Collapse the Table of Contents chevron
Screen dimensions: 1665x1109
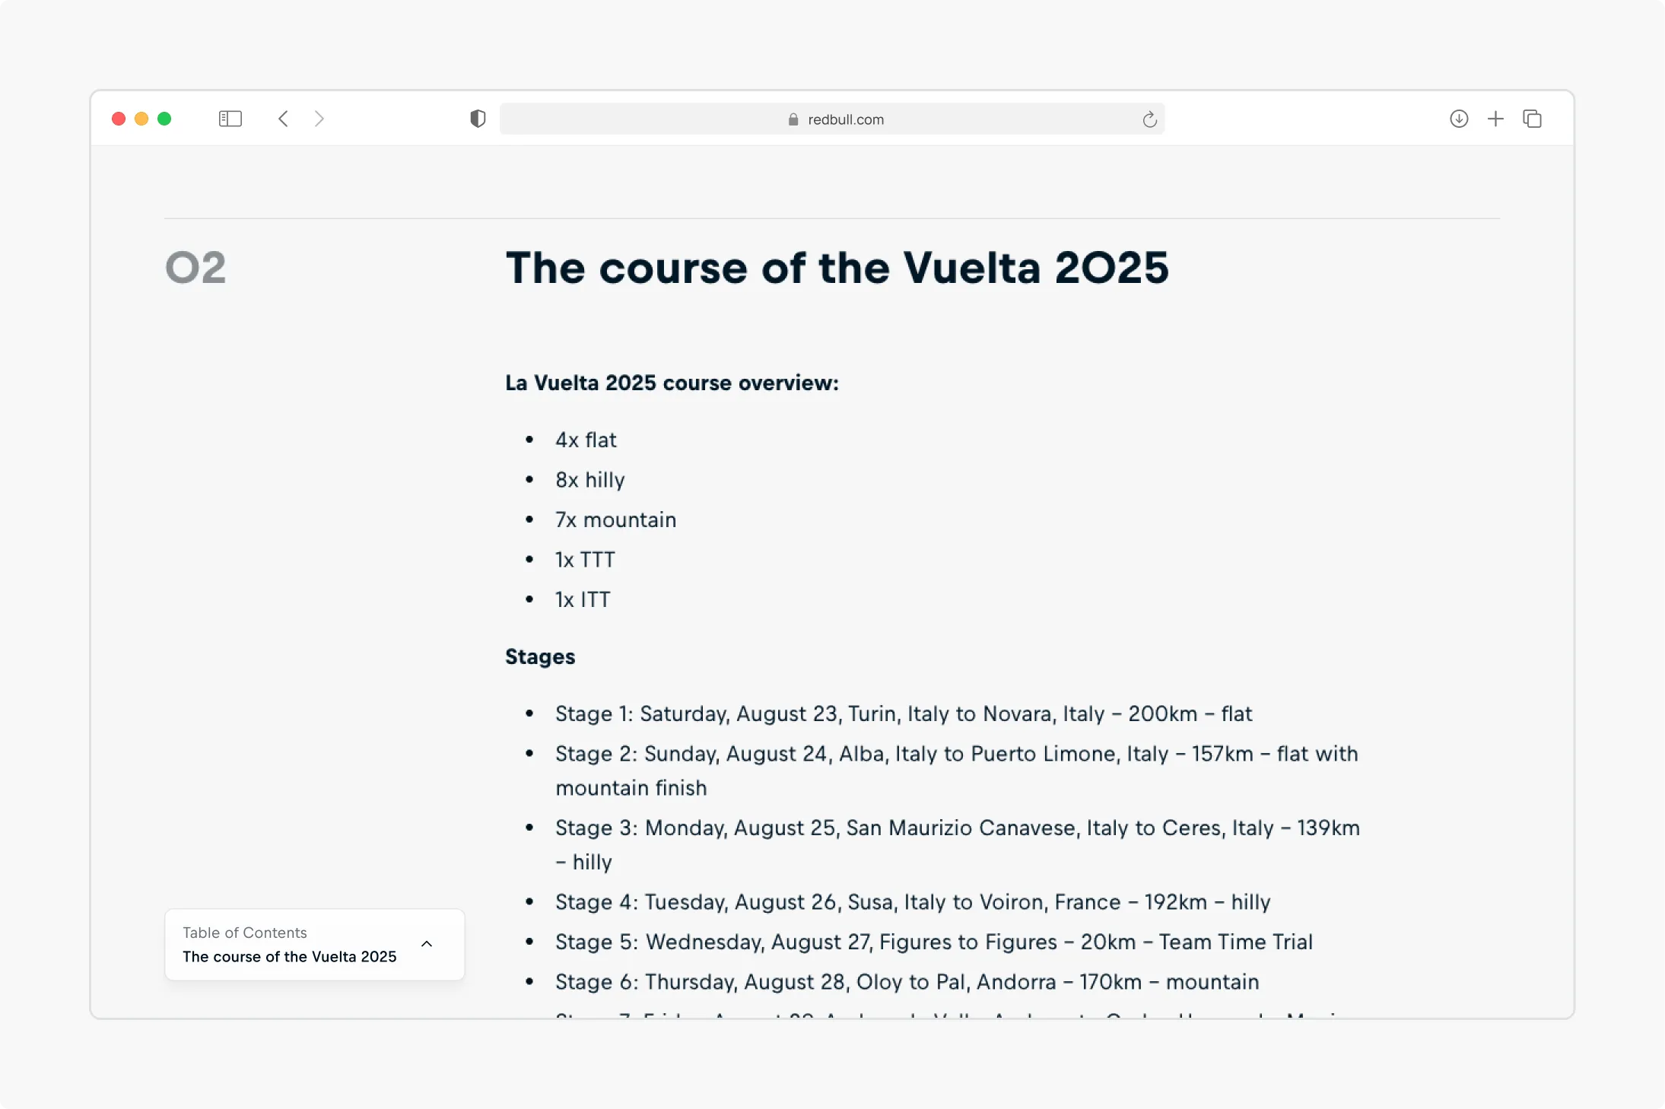pyautogui.click(x=427, y=944)
